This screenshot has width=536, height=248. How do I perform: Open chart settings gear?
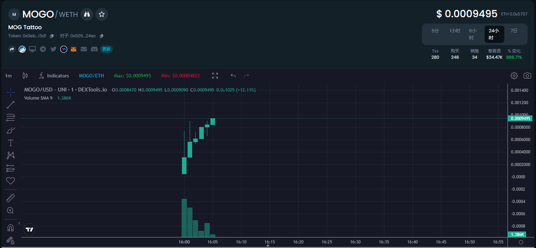click(514, 76)
